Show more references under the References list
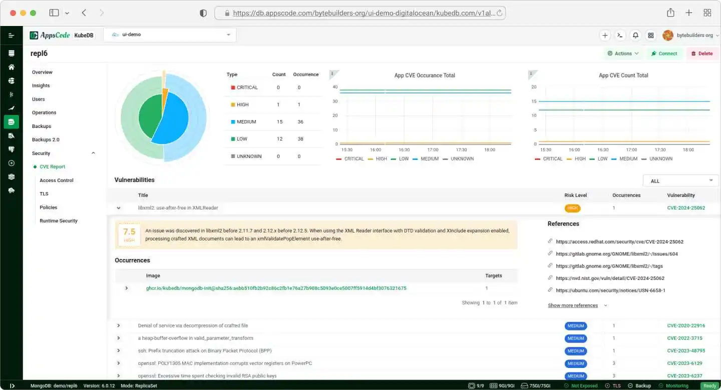The height and width of the screenshot is (390, 721). pos(574,305)
